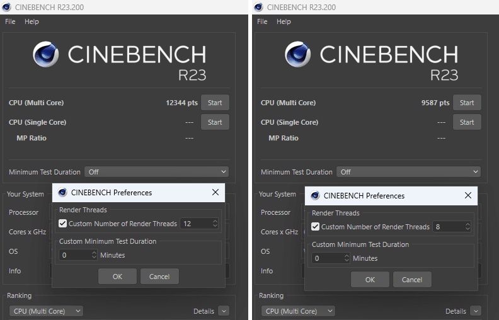Uncheck Custom Number of Render Threads in the 8-thread dialog

click(315, 227)
